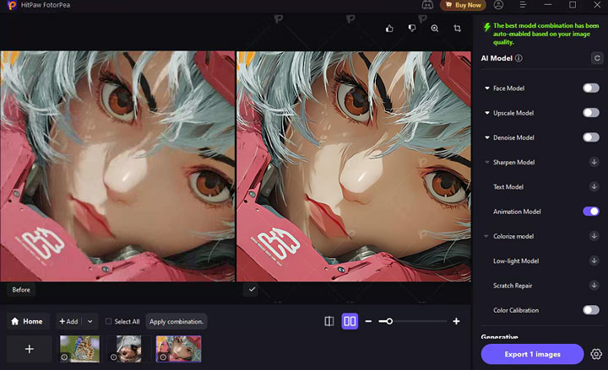The image size is (608, 370).
Task: Click the AI Model heading
Action: (x=497, y=58)
